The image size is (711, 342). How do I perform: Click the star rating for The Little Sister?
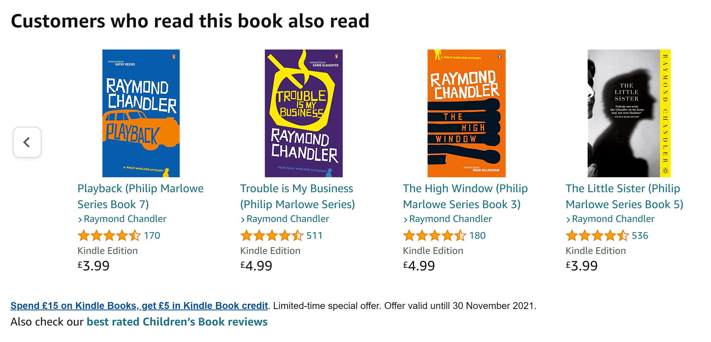(x=597, y=236)
